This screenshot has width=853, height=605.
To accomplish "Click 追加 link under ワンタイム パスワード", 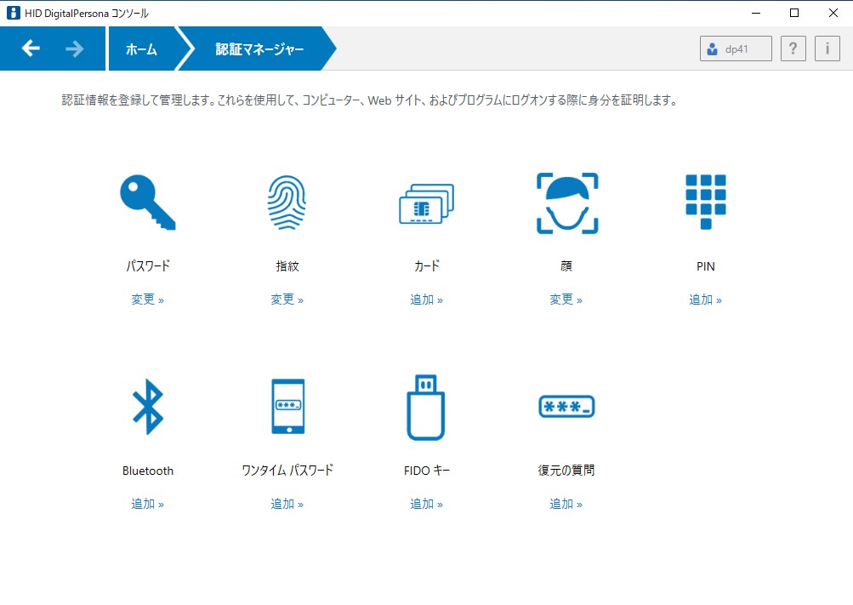I will tap(287, 504).
